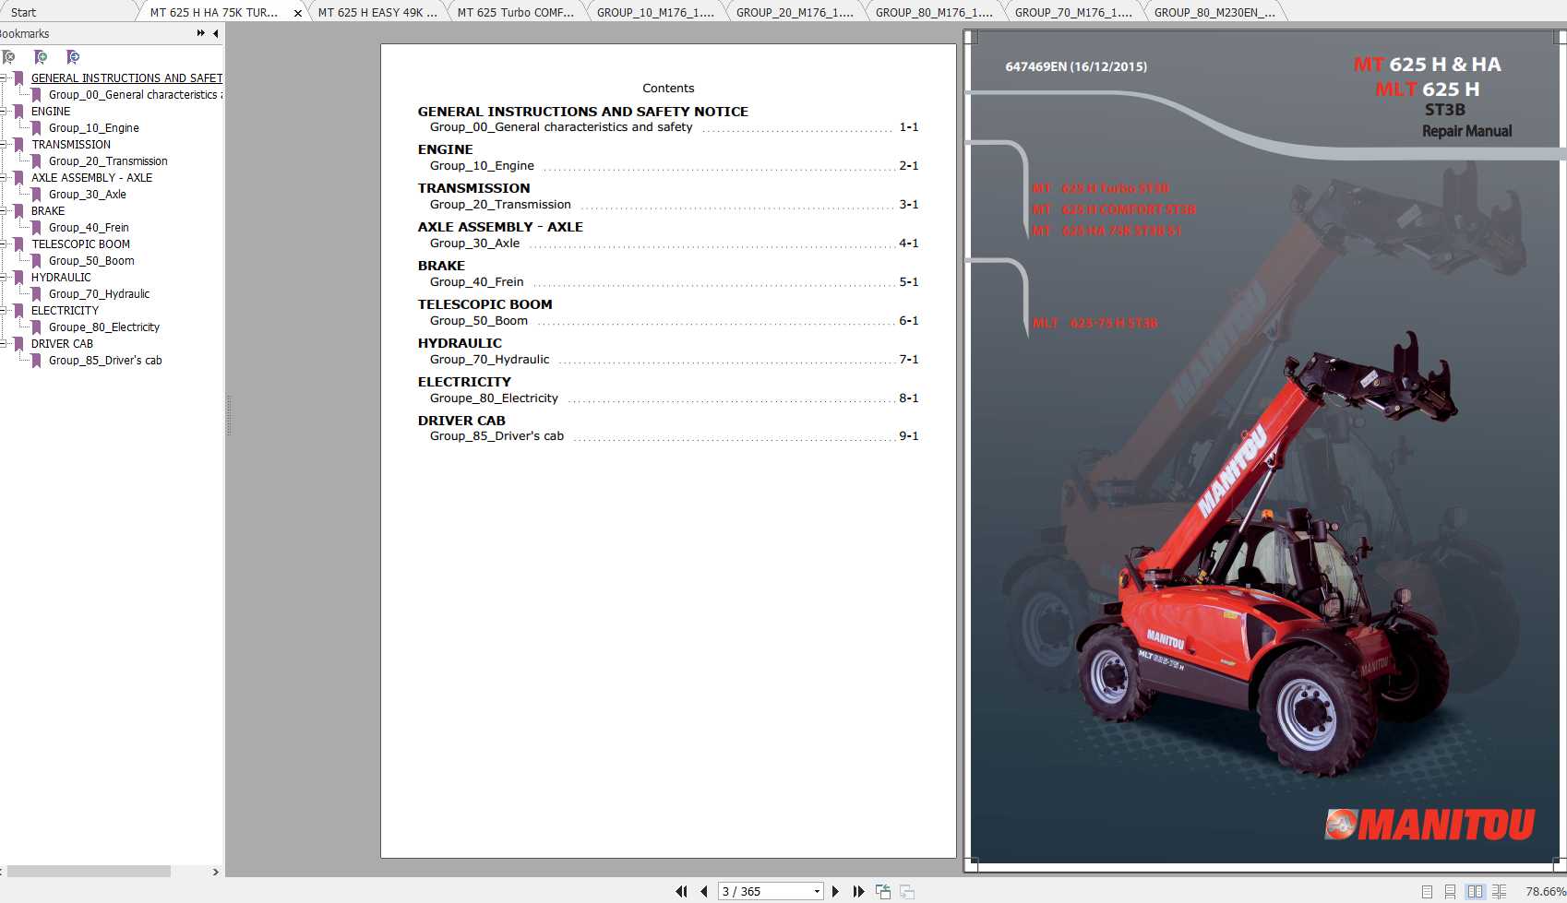Select Group_40_Frein bookmark
The height and width of the screenshot is (903, 1567).
(89, 228)
